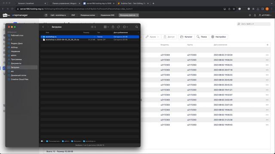Open Документы in Finder sidebar

16,63
